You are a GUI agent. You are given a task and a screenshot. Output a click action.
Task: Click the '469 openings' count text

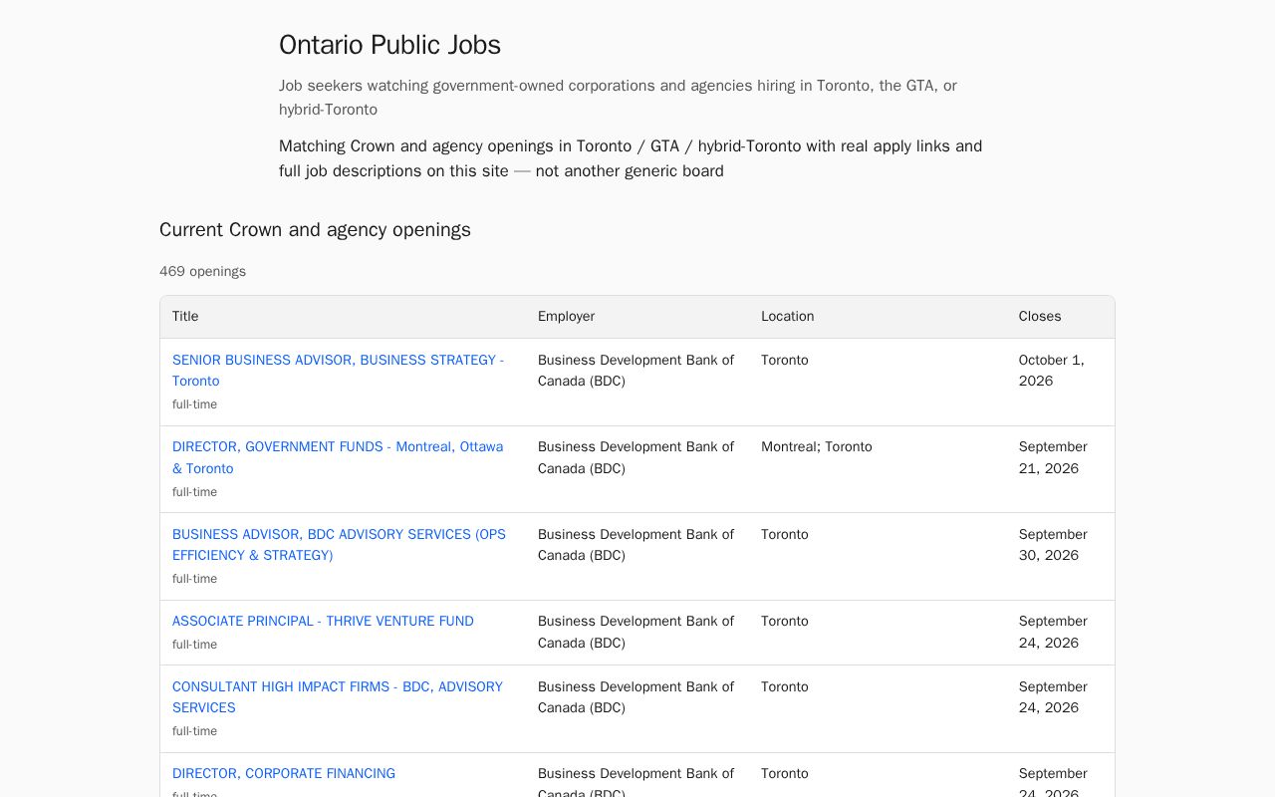[202, 271]
